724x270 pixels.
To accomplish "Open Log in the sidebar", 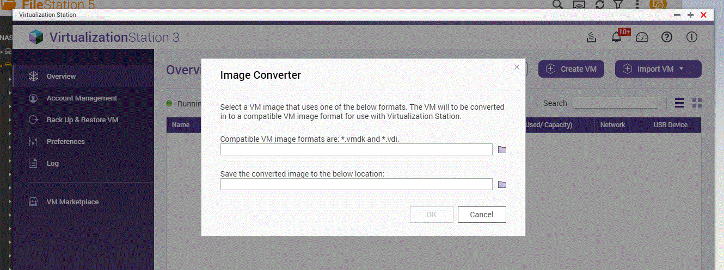I will pyautogui.click(x=83, y=164).
